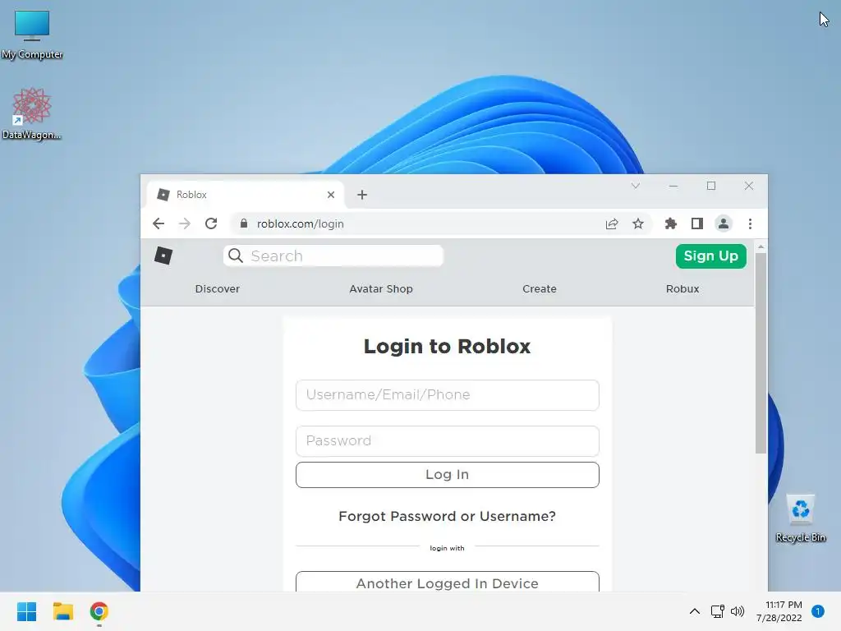Click the green Sign Up button
The width and height of the screenshot is (841, 631).
(x=710, y=256)
